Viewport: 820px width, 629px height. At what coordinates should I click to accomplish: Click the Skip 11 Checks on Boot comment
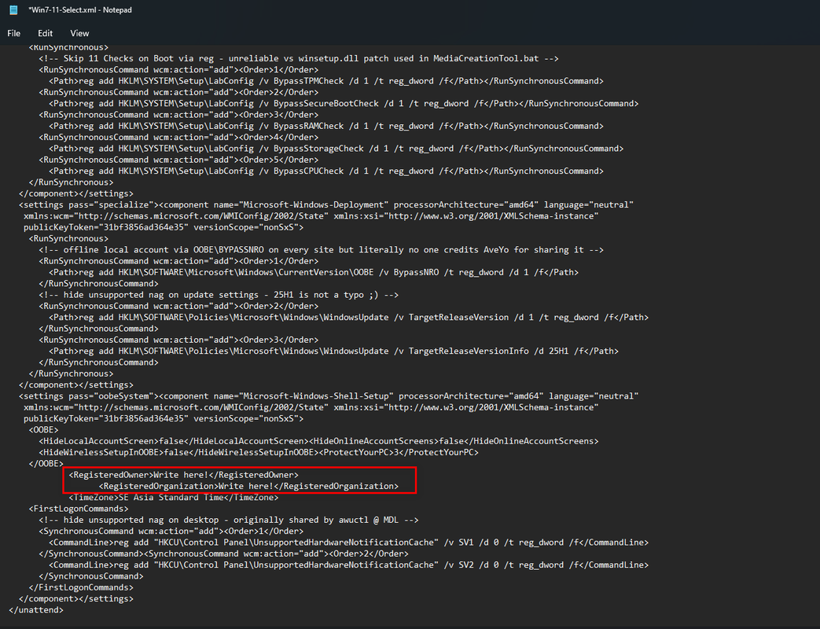[x=299, y=58]
